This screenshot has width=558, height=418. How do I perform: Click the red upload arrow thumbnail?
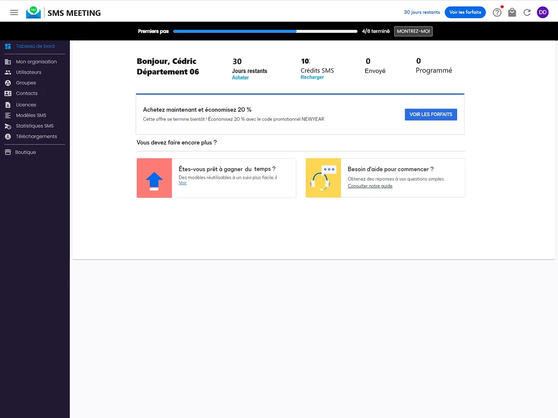(x=154, y=178)
